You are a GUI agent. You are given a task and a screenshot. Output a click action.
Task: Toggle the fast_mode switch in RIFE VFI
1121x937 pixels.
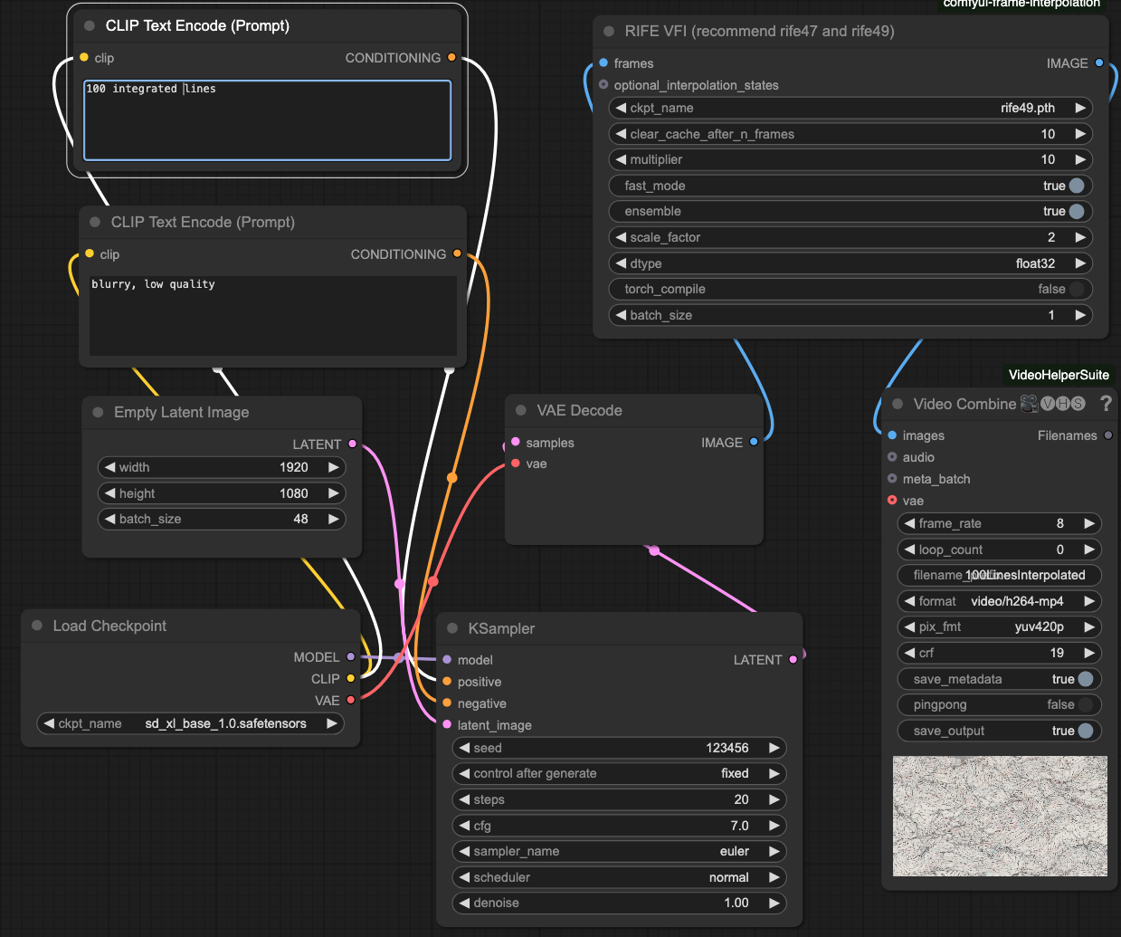[1076, 186]
